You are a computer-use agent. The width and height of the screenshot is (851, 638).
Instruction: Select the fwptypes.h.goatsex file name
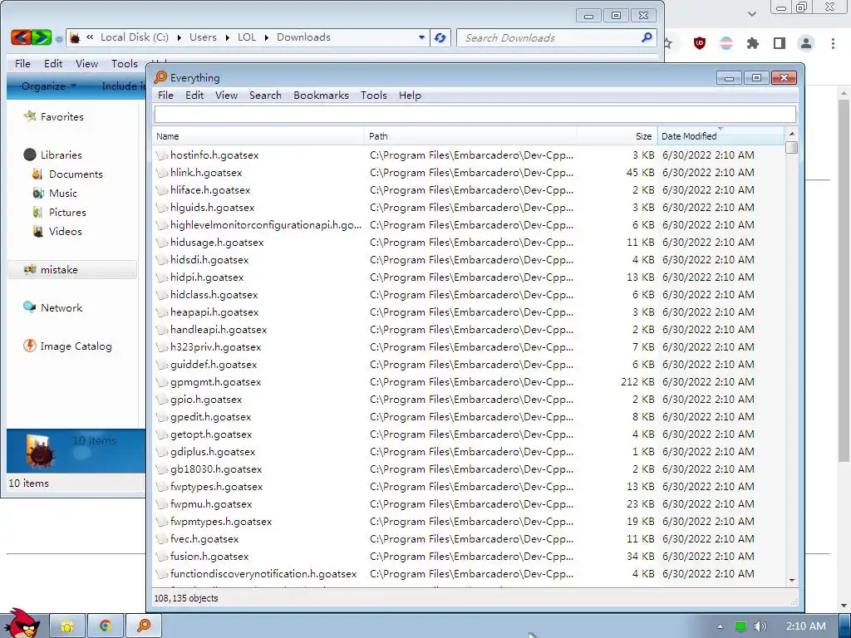point(216,487)
